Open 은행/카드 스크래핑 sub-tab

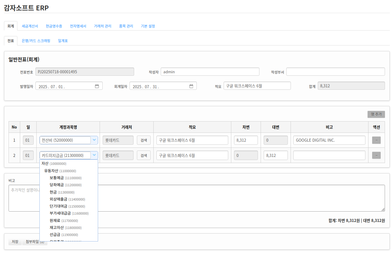[36, 41]
